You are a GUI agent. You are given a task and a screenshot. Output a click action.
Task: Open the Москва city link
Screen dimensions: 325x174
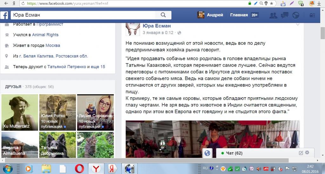click(x=53, y=45)
